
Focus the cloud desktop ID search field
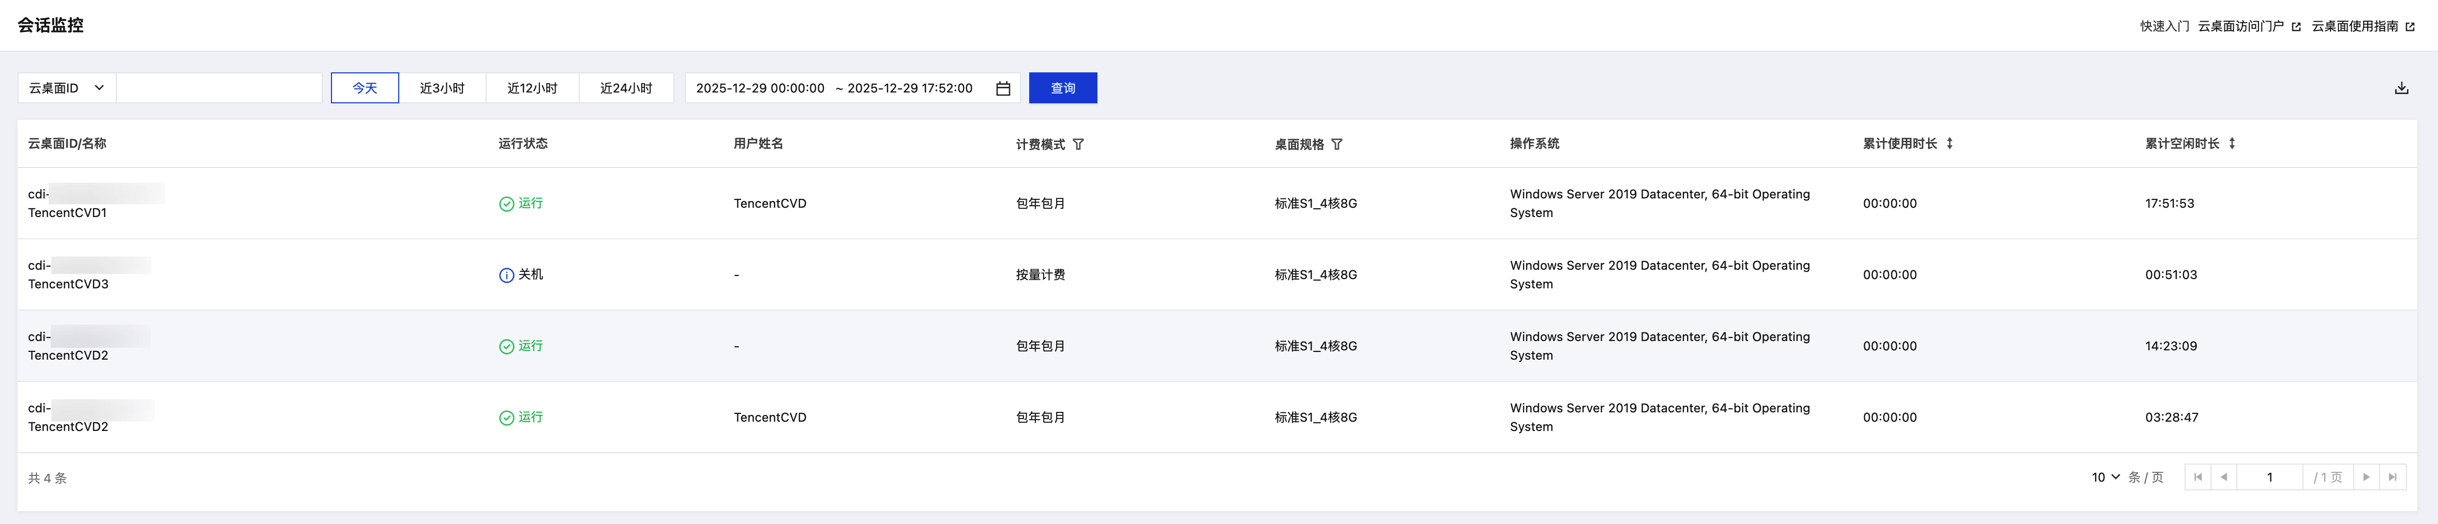pos(219,88)
